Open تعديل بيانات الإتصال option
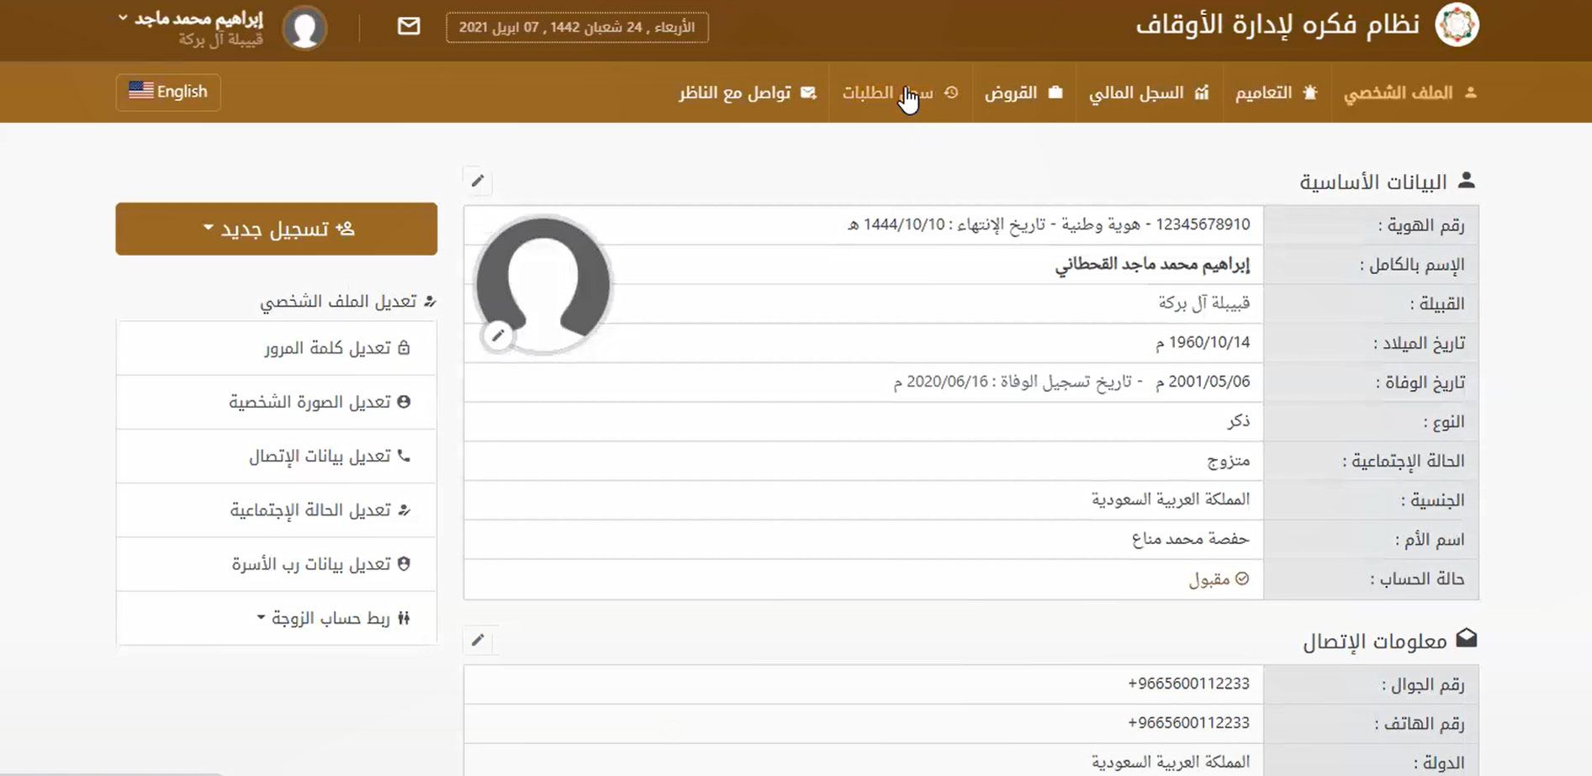Screen dimensions: 1592x776 click(329, 456)
